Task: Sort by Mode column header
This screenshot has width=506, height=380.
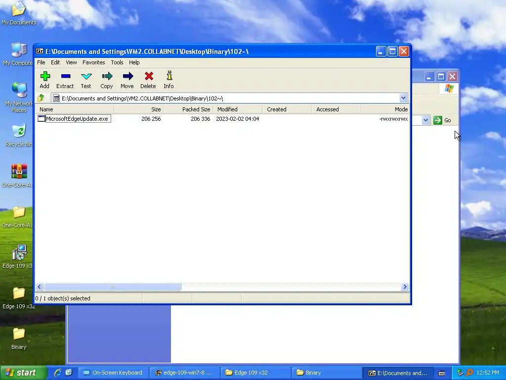Action: coord(385,109)
